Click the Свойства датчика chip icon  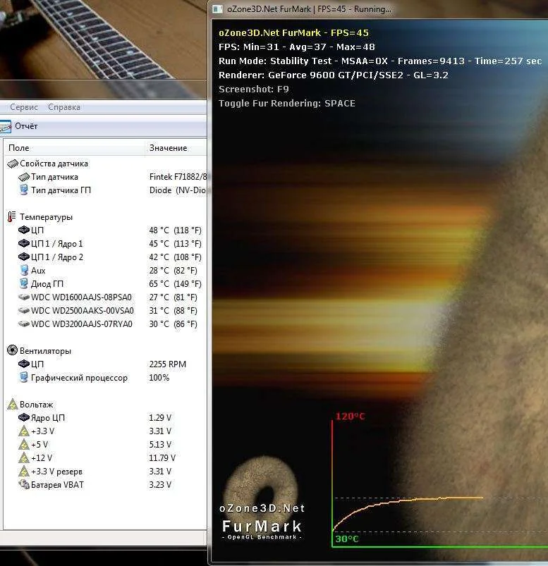13,164
